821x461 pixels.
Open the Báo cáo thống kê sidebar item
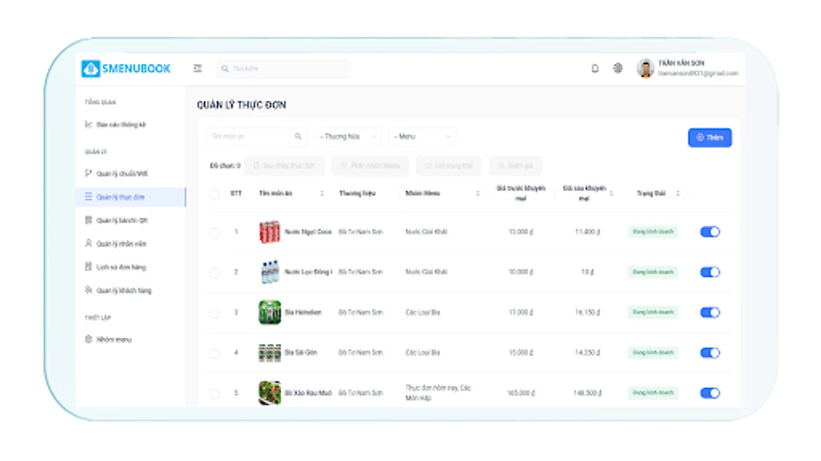[121, 124]
